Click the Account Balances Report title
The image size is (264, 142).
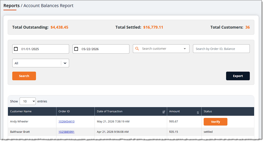click(x=48, y=6)
